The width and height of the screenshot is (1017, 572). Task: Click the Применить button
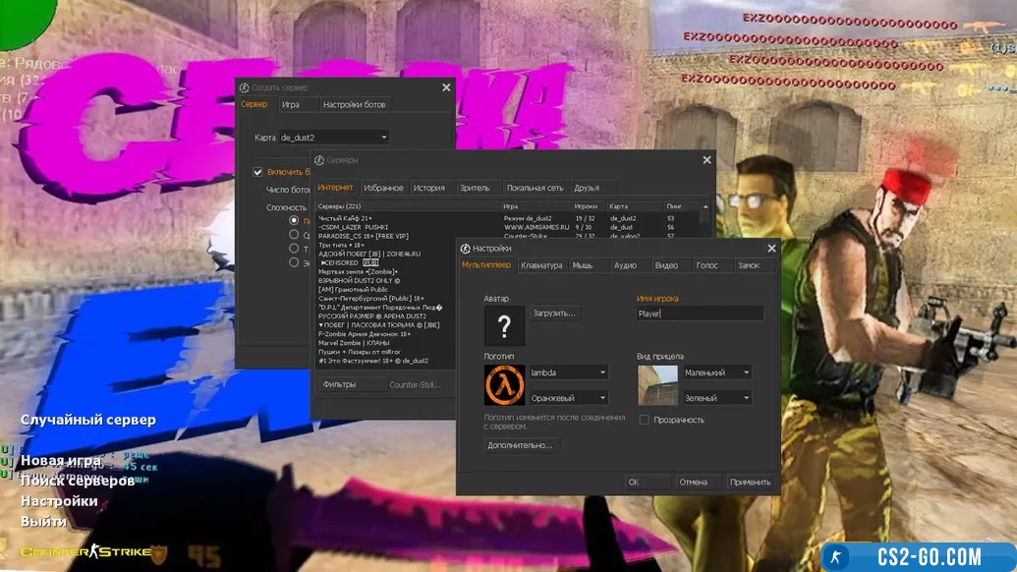point(750,483)
